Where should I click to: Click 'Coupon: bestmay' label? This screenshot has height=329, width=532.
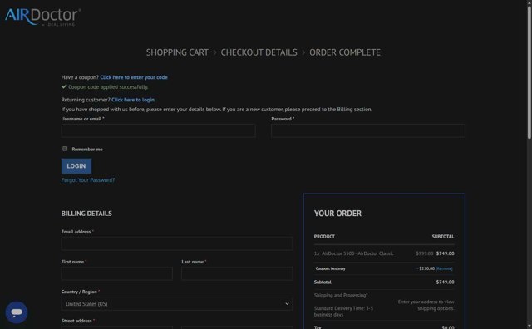(x=331, y=268)
